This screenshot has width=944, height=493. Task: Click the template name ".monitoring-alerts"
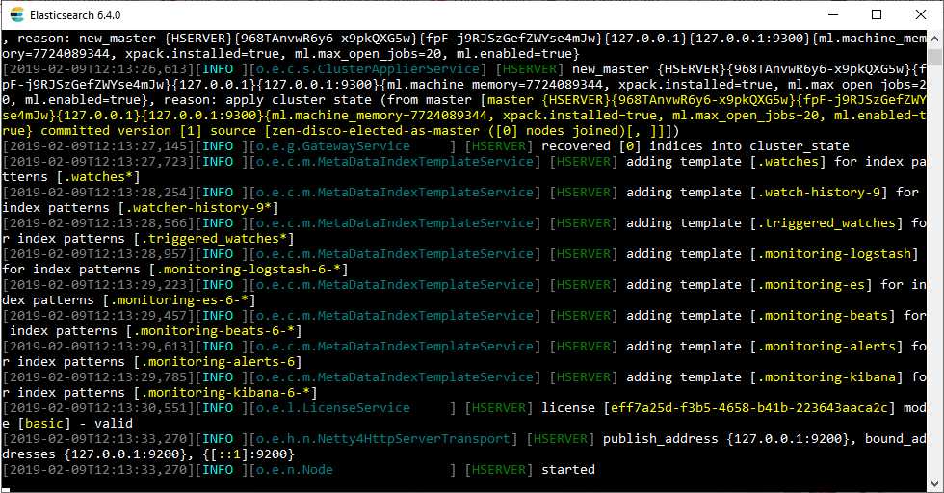click(x=826, y=347)
